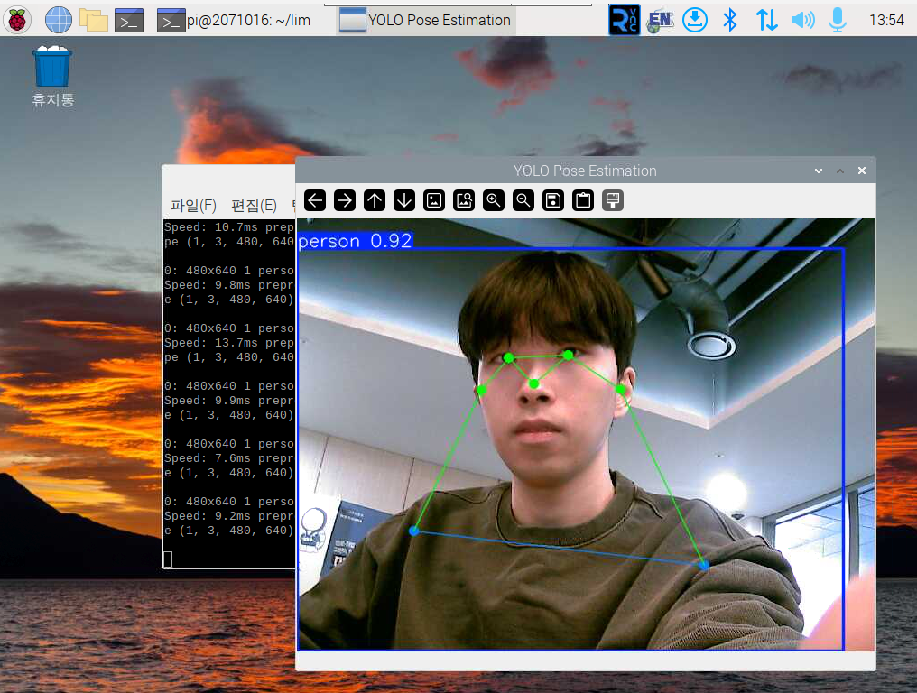Open the properties paintbrush icon
Screen dimensions: 917x693
(613, 200)
